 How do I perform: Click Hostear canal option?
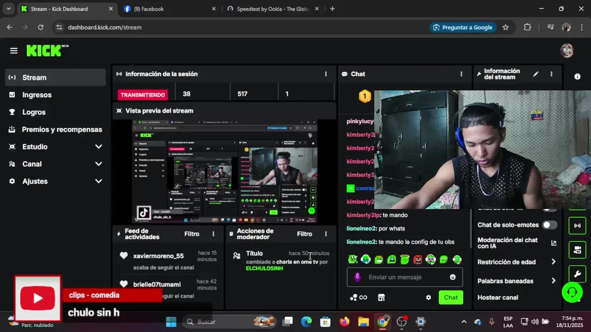point(498,297)
